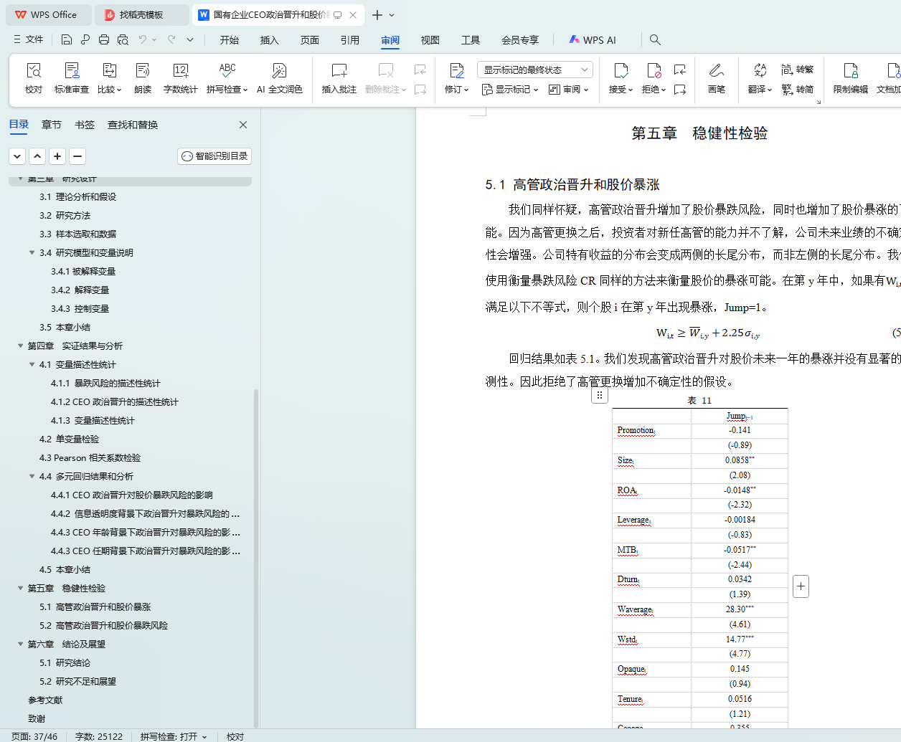Click 转简 convert to simplified Chinese
901x742 pixels.
coord(798,89)
